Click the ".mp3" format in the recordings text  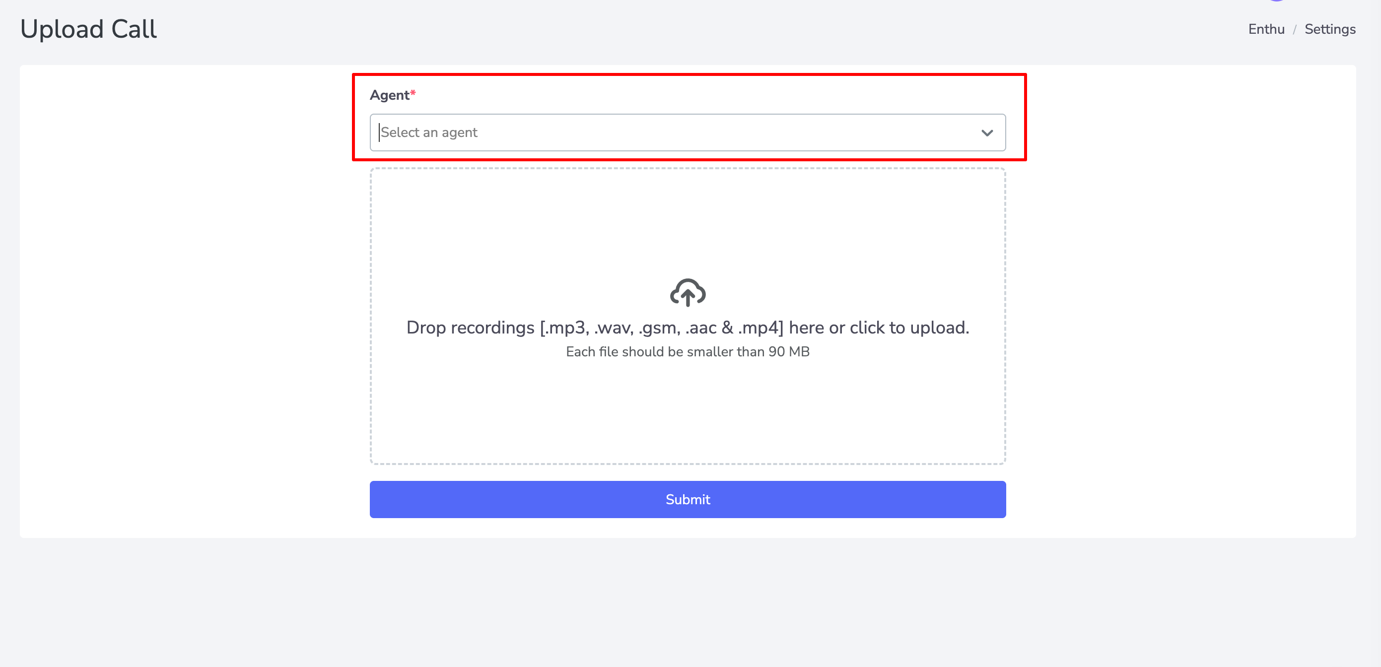point(566,328)
